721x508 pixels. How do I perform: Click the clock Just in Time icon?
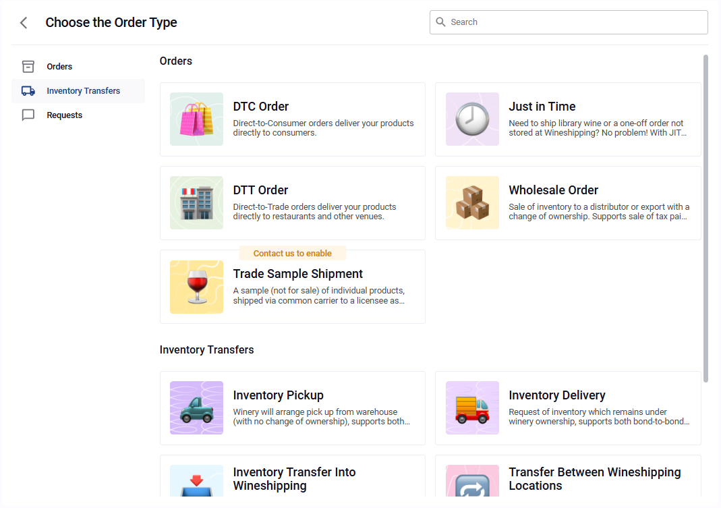tap(472, 119)
